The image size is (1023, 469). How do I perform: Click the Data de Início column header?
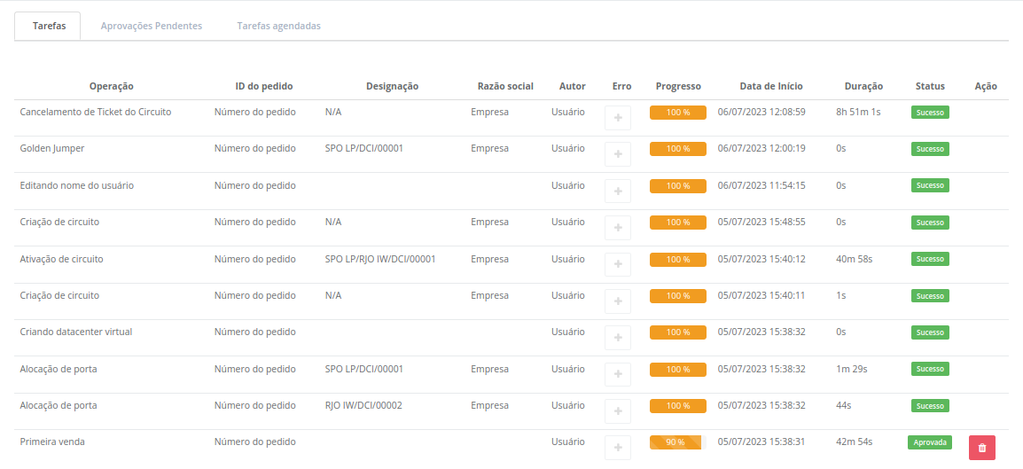coord(771,86)
